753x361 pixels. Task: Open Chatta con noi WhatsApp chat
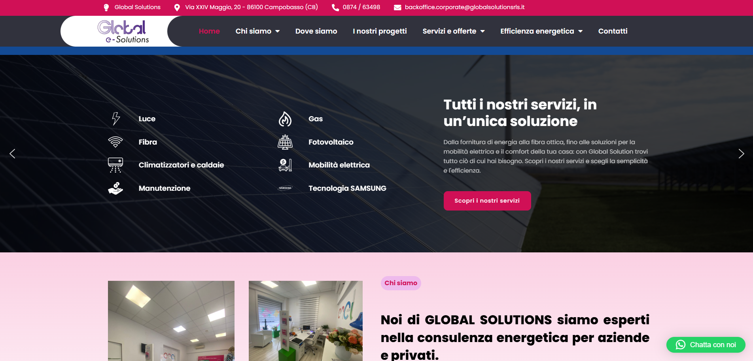(706, 345)
